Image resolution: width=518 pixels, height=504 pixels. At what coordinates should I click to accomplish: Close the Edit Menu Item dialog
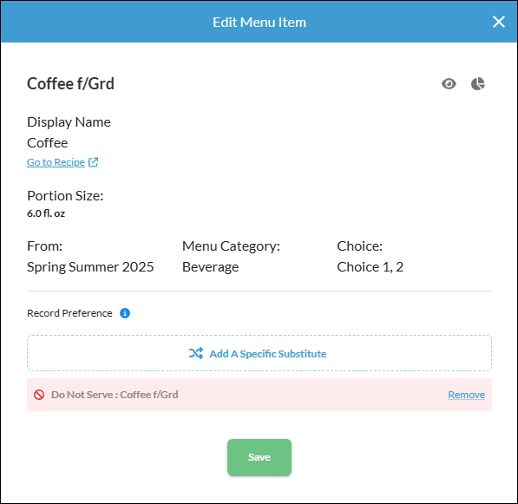pyautogui.click(x=499, y=22)
